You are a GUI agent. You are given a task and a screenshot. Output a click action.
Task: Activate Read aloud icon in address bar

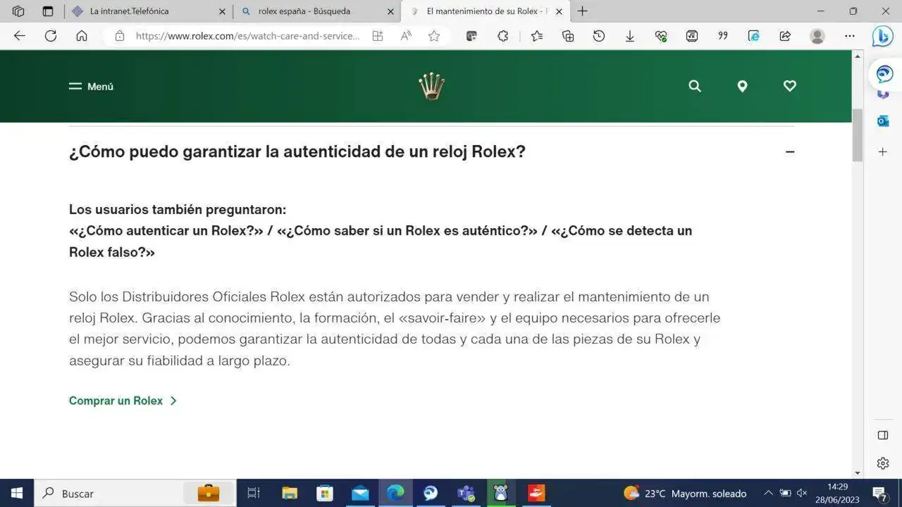pos(406,36)
